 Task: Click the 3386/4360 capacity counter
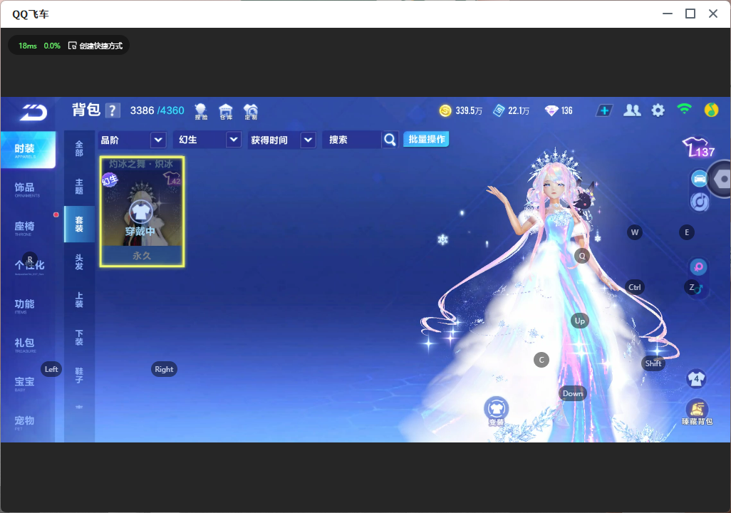157,110
